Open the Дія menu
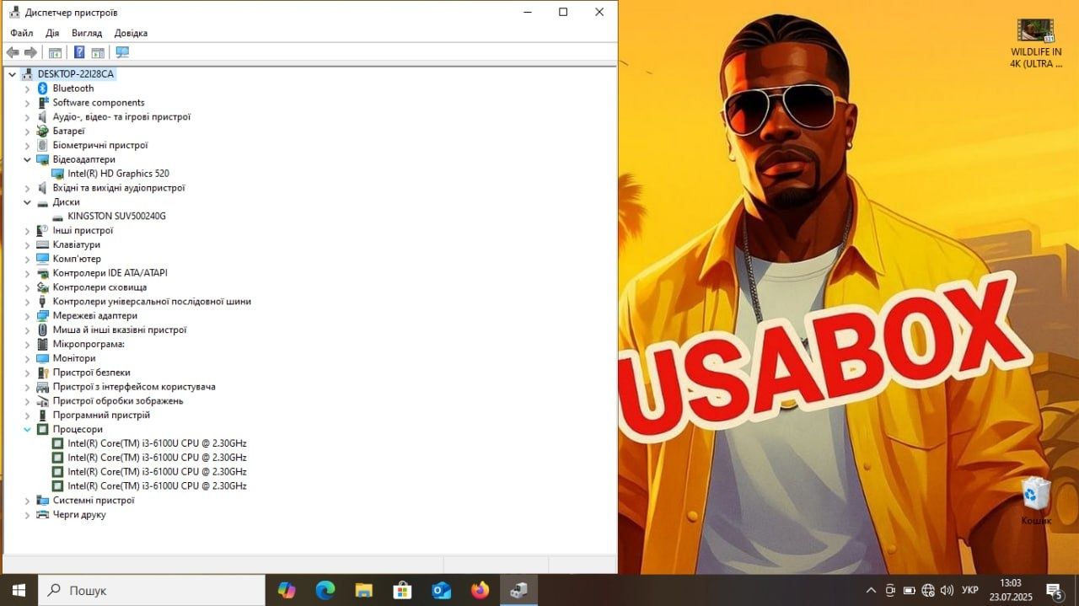 52,33
